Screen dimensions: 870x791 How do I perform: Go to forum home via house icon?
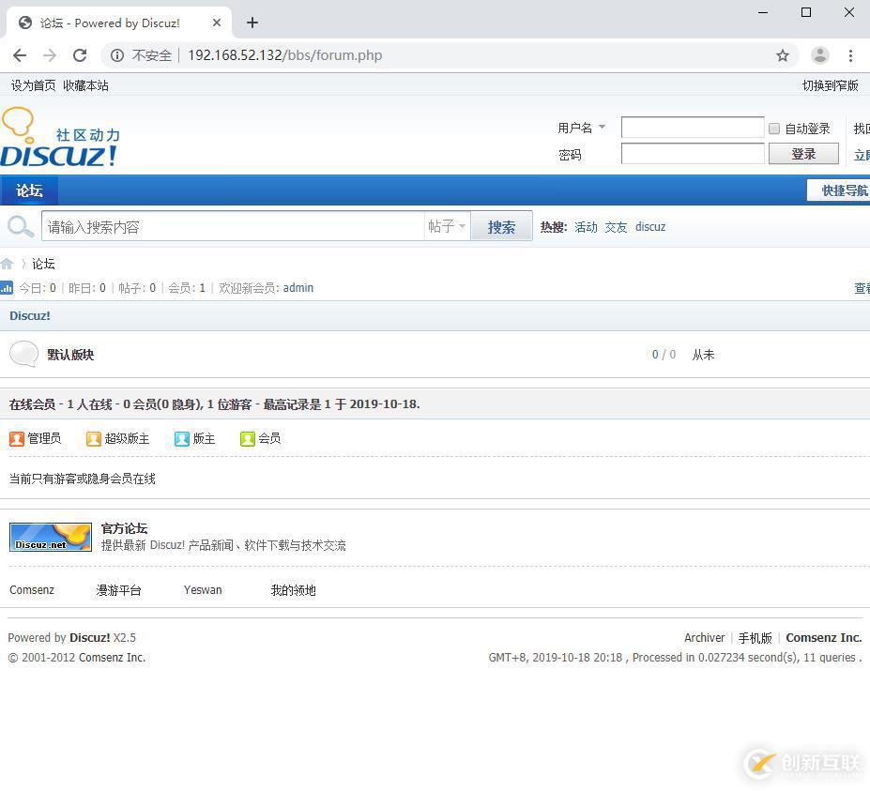pyautogui.click(x=7, y=264)
